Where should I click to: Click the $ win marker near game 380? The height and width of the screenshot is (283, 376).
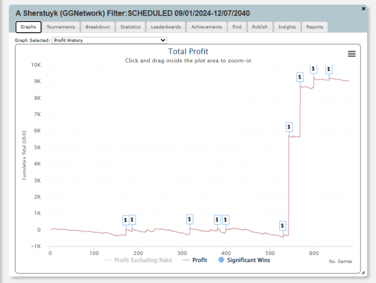tap(217, 220)
